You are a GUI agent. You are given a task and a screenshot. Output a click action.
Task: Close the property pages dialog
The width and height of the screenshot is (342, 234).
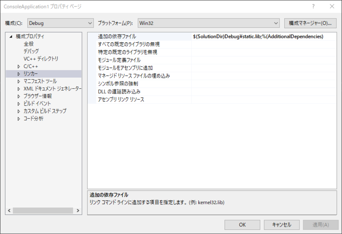(x=332, y=6)
